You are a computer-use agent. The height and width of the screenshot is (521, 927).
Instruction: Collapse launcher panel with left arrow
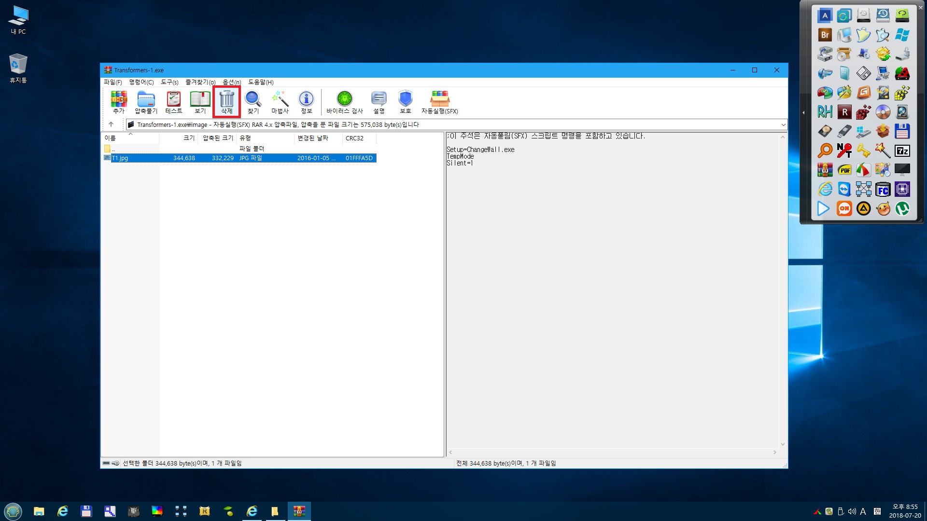point(803,112)
